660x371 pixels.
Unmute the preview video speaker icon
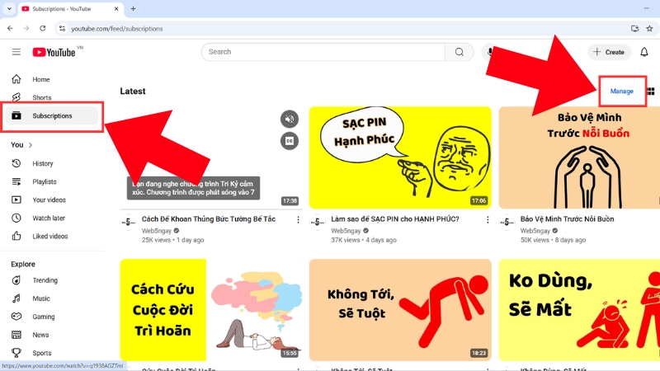[290, 119]
